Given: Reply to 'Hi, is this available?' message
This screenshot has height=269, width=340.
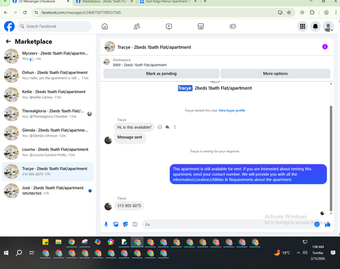Looking at the screenshot, I should tap(167, 127).
